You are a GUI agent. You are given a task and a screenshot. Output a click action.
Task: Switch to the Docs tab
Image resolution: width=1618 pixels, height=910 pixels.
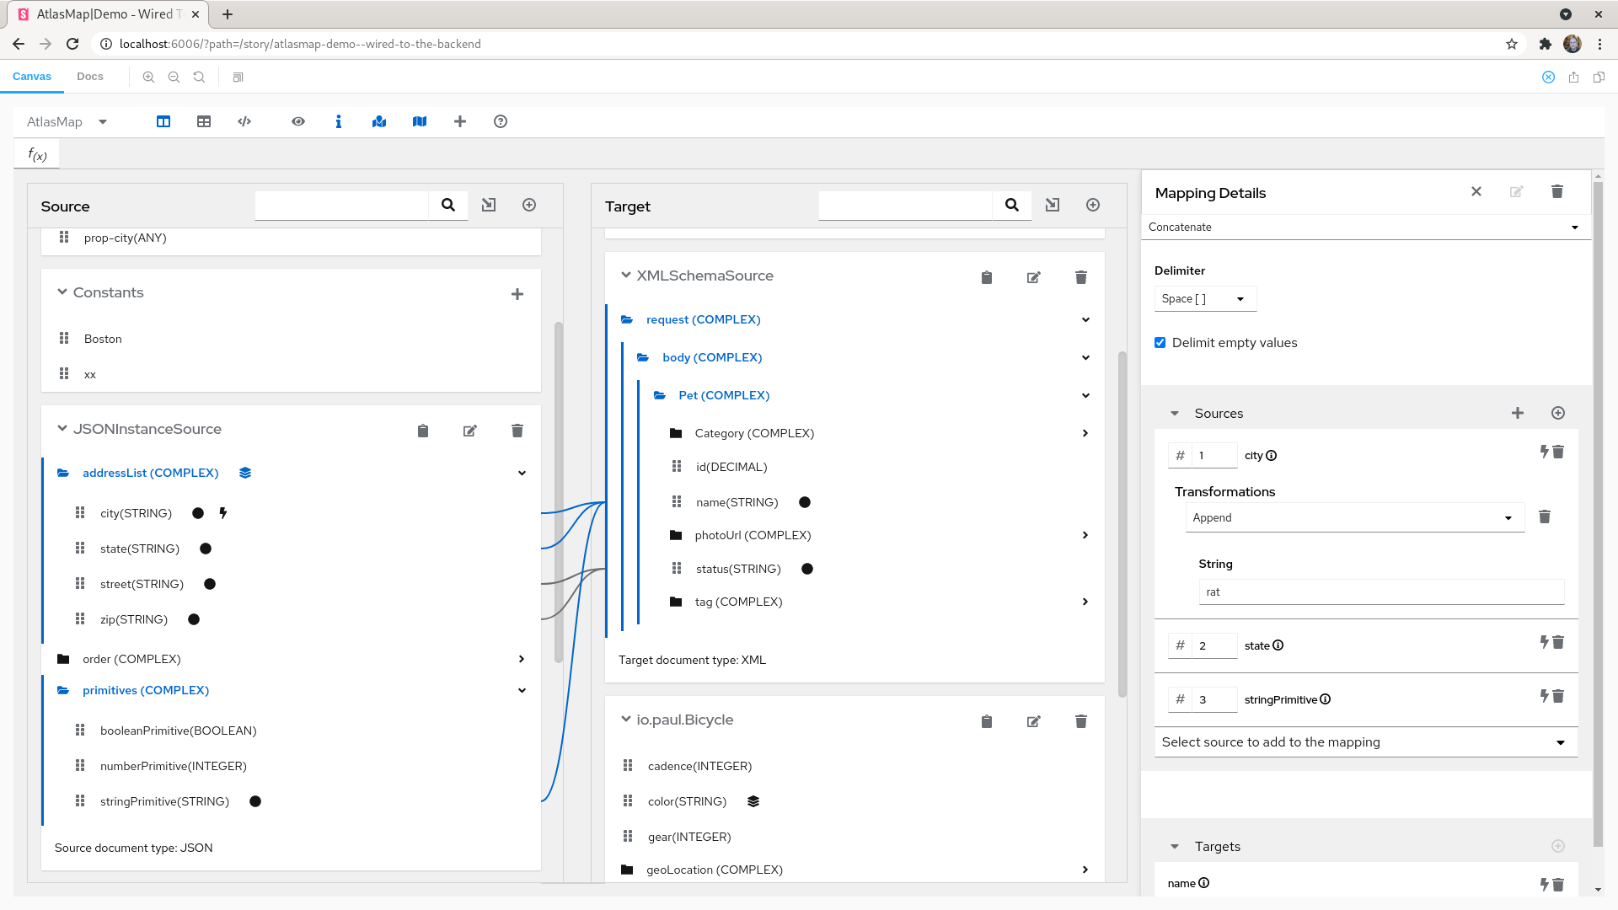[x=90, y=76]
